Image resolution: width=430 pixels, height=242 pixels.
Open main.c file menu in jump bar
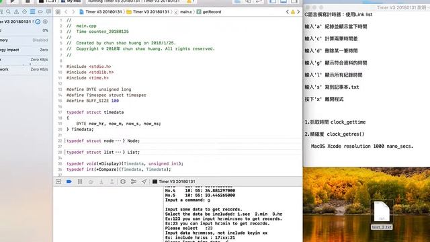[x=183, y=12]
